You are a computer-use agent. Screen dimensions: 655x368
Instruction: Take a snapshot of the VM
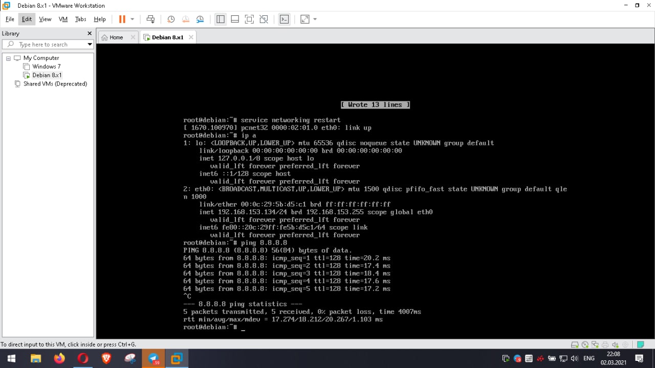point(171,19)
